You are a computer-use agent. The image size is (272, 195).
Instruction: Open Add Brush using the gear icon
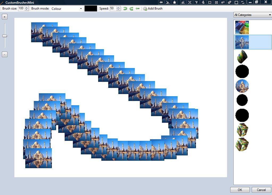(145, 9)
